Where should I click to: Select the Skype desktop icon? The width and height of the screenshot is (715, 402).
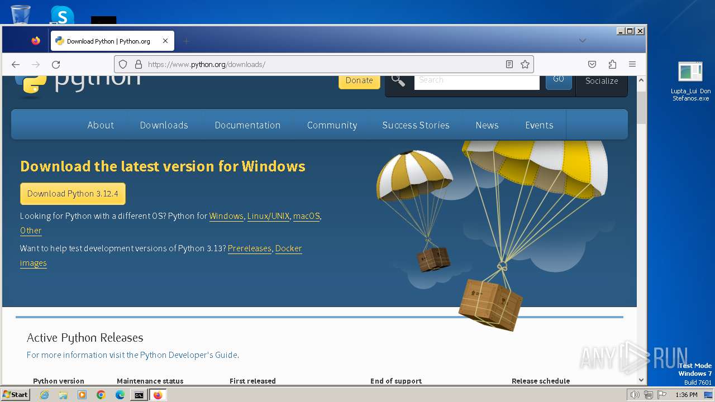62,15
